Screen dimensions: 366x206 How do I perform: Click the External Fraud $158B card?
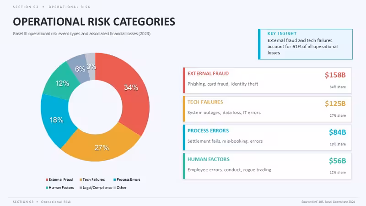click(x=267, y=81)
